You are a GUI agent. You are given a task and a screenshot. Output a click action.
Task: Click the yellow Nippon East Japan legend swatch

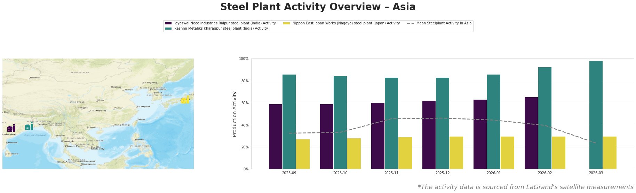point(286,23)
